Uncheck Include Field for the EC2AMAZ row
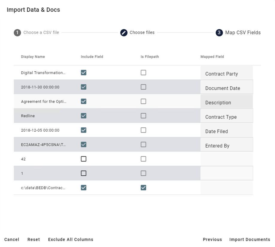 click(83, 144)
